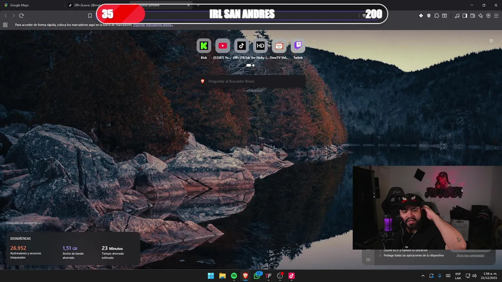Go to the second shortcuts page dot
The image size is (502, 282).
click(253, 65)
